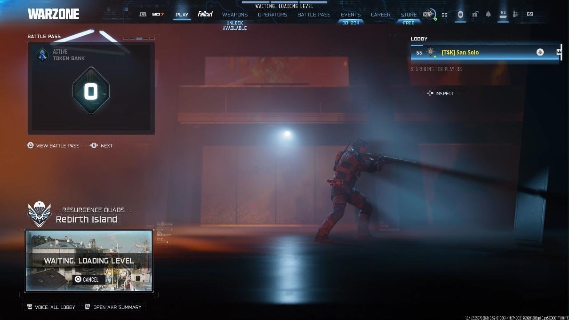Click the Searching For Players status
The image size is (569, 320).
pos(436,69)
